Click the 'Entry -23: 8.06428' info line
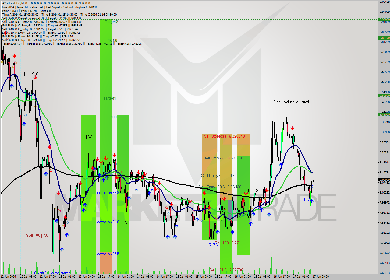 coord(41,33)
